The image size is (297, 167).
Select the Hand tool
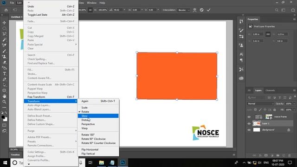click(x=4, y=96)
